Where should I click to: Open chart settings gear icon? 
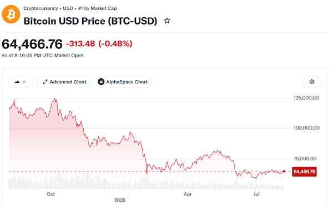pos(311,82)
